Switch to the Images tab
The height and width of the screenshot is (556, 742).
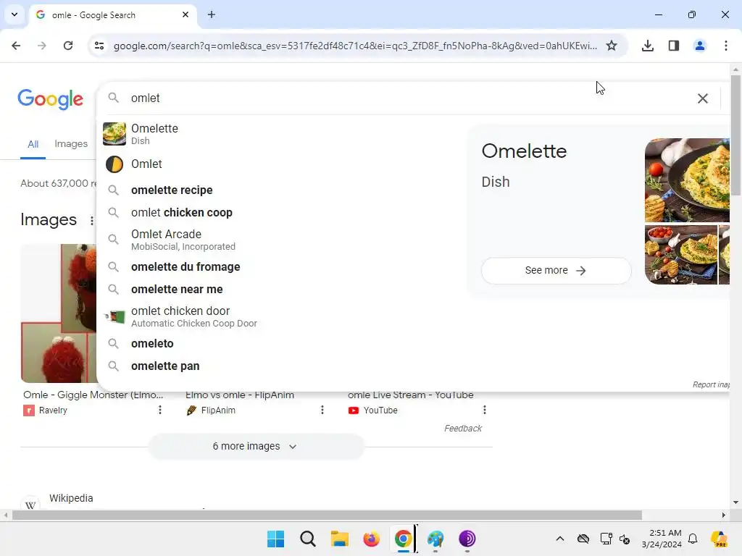(x=71, y=144)
